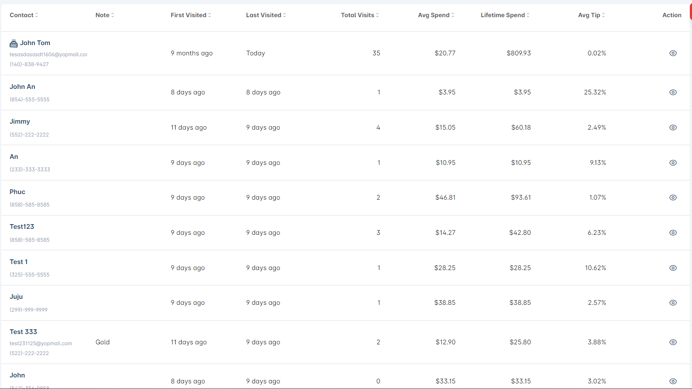Sort customers by Lifetime Spend
Screen dimensions: 692x389
tap(505, 15)
